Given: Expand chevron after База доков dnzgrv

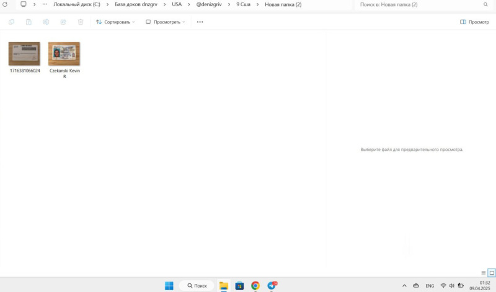Looking at the screenshot, I should point(164,4).
